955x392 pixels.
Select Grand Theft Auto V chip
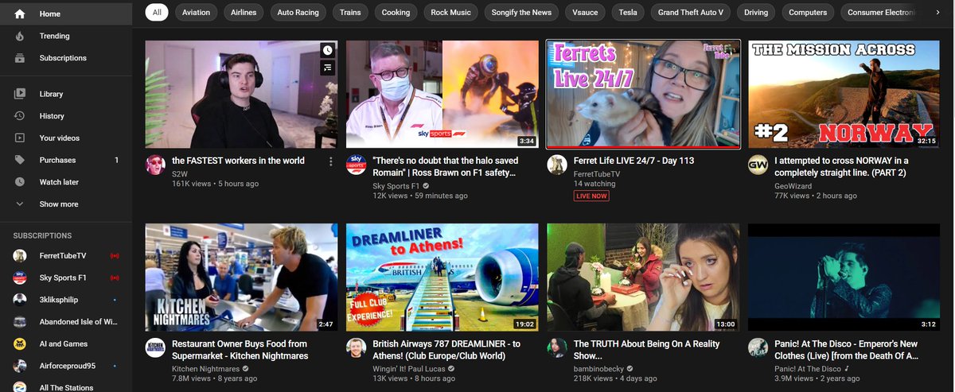click(691, 13)
